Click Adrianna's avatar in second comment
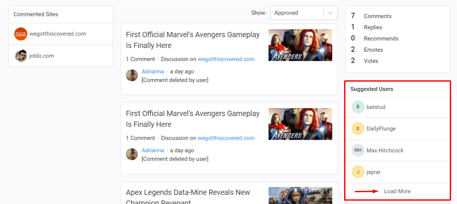The width and height of the screenshot is (457, 204). tap(132, 154)
